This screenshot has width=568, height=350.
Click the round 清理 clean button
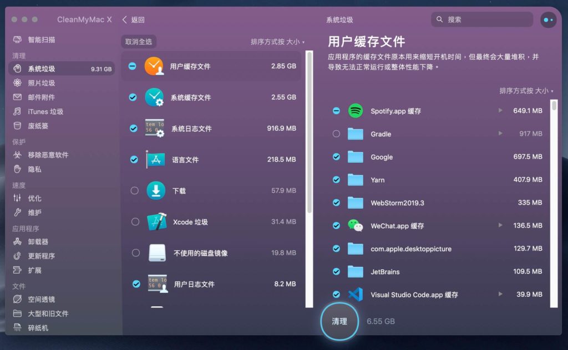click(339, 321)
